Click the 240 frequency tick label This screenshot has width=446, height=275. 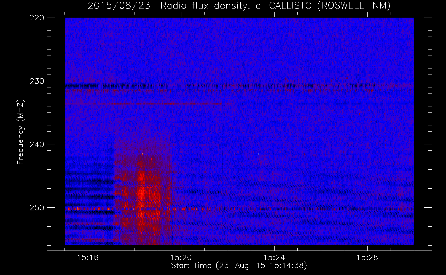37,144
